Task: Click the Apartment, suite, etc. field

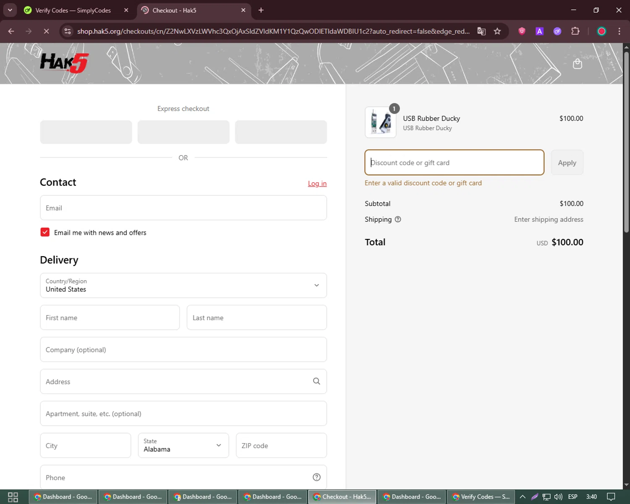Action: (x=183, y=414)
